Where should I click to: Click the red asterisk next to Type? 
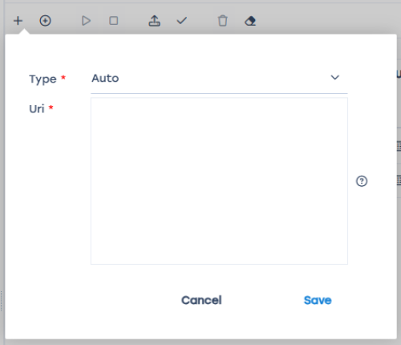coord(63,78)
